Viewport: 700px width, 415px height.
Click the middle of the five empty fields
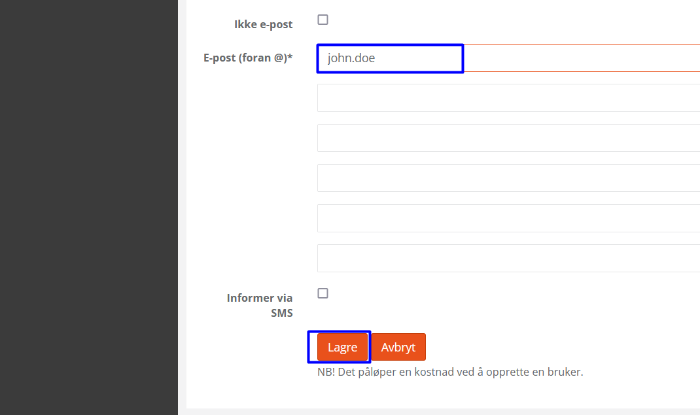click(508, 178)
